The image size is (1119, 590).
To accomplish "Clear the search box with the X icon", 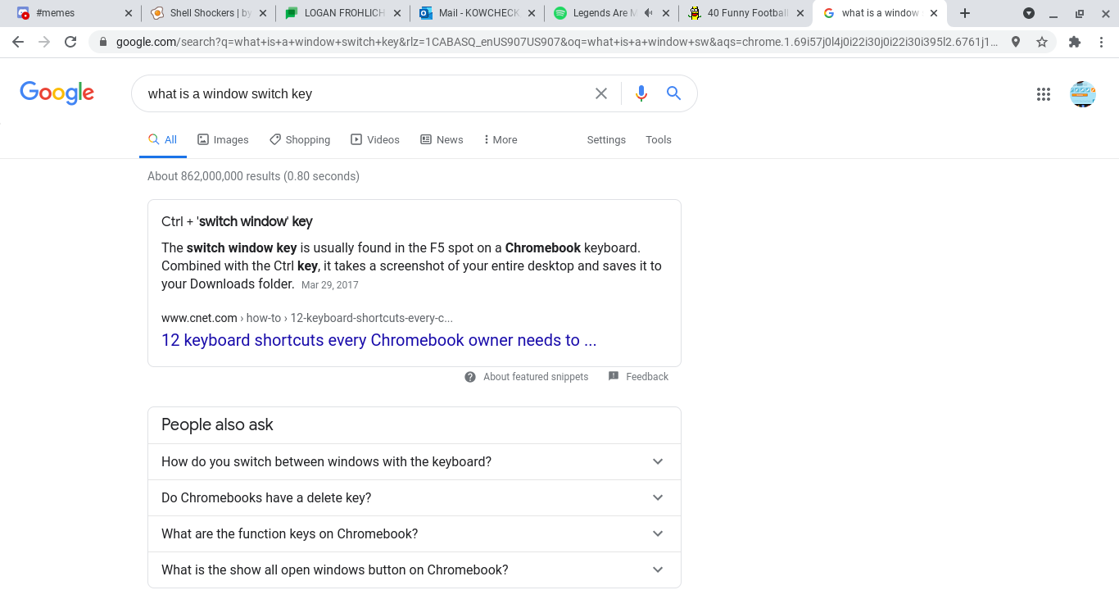I will click(x=601, y=93).
